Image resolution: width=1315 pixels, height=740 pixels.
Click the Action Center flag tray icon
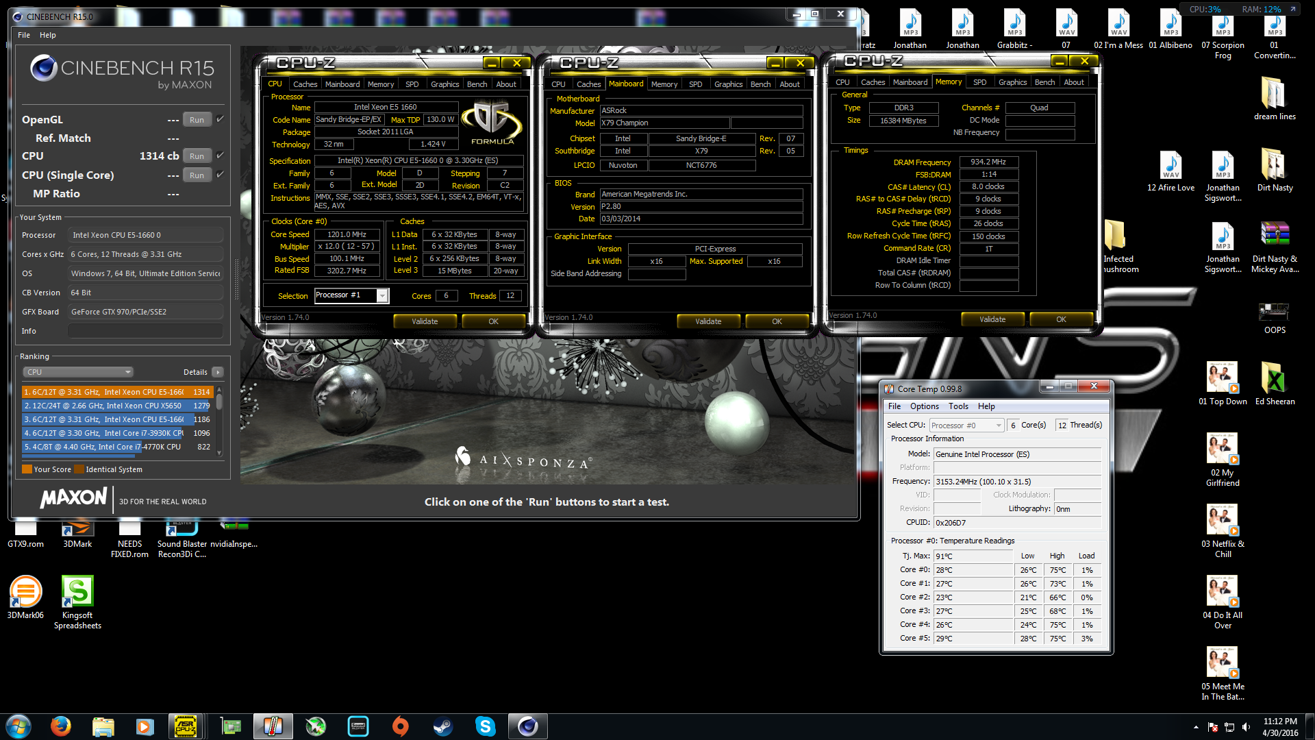coord(1213,727)
